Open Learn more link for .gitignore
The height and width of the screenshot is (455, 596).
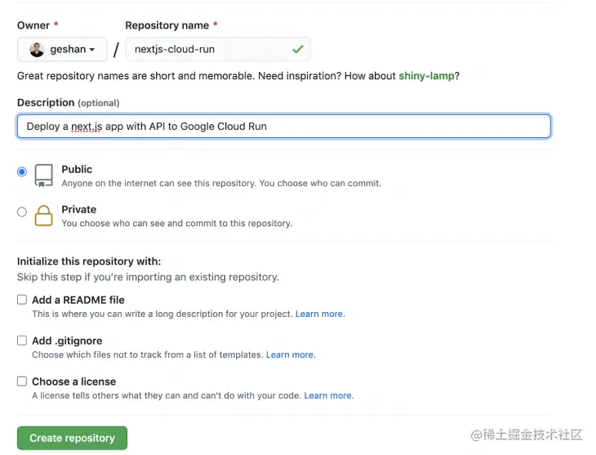(291, 355)
